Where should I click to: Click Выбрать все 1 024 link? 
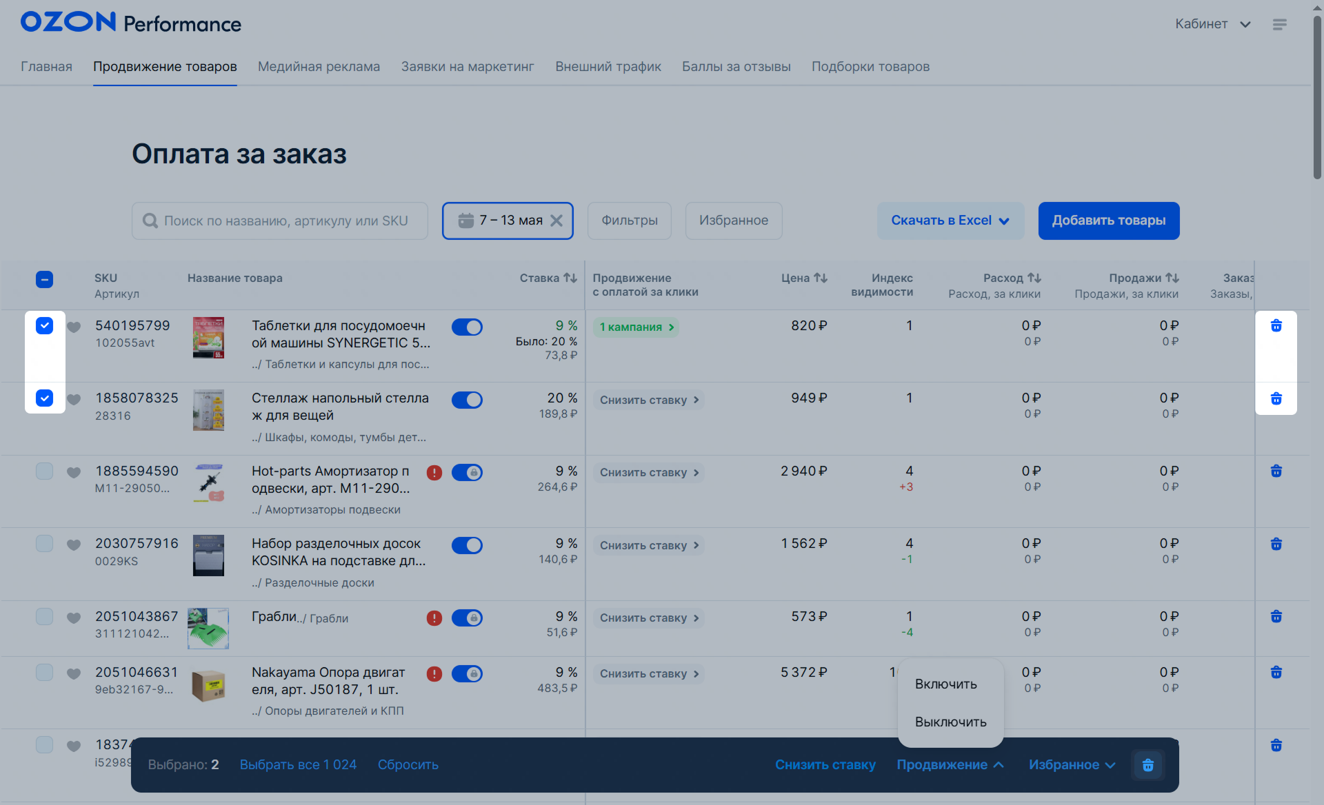(298, 765)
